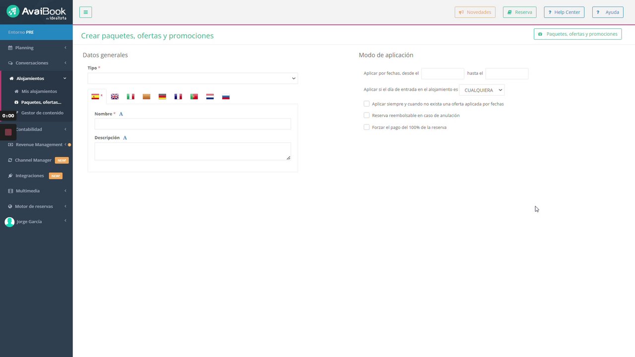Select the Portuguese flag language tab

click(194, 97)
